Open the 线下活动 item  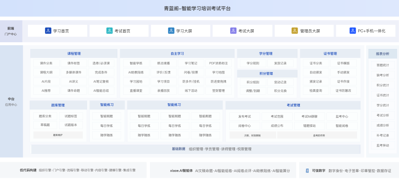tap(191, 90)
